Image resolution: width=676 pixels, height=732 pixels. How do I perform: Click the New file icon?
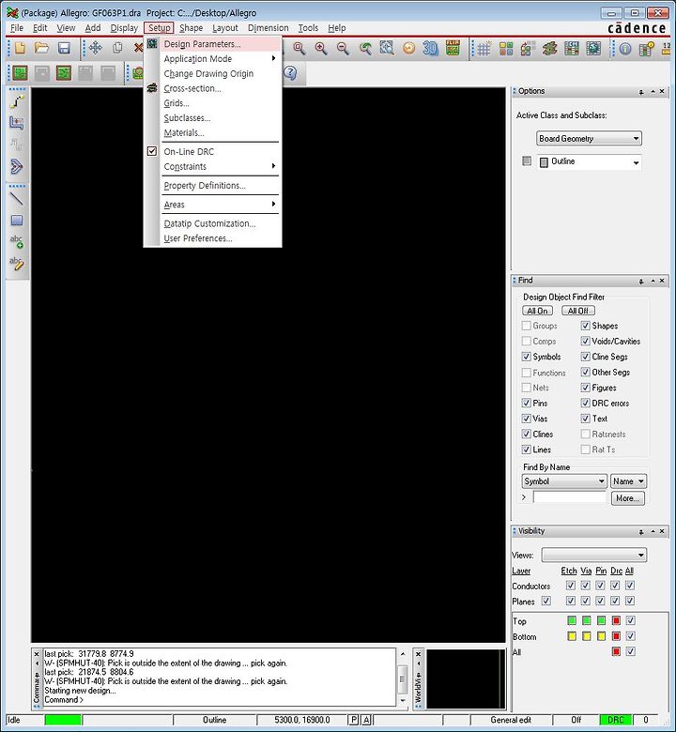[x=20, y=48]
